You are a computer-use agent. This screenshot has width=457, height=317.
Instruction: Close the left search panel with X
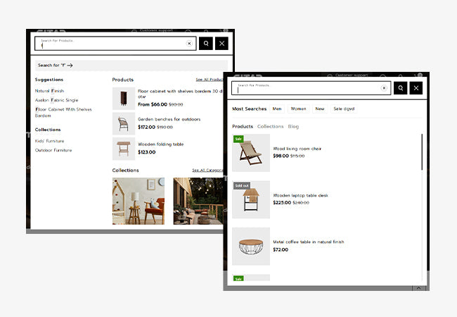[222, 44]
